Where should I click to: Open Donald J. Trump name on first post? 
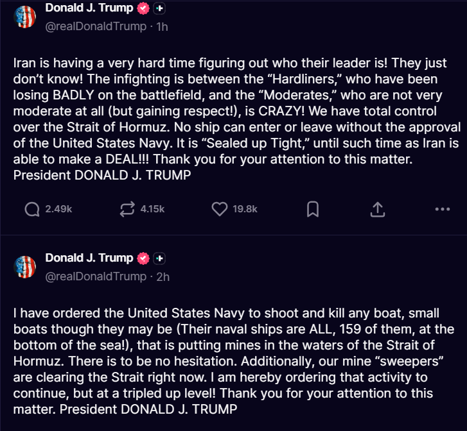[x=89, y=8]
